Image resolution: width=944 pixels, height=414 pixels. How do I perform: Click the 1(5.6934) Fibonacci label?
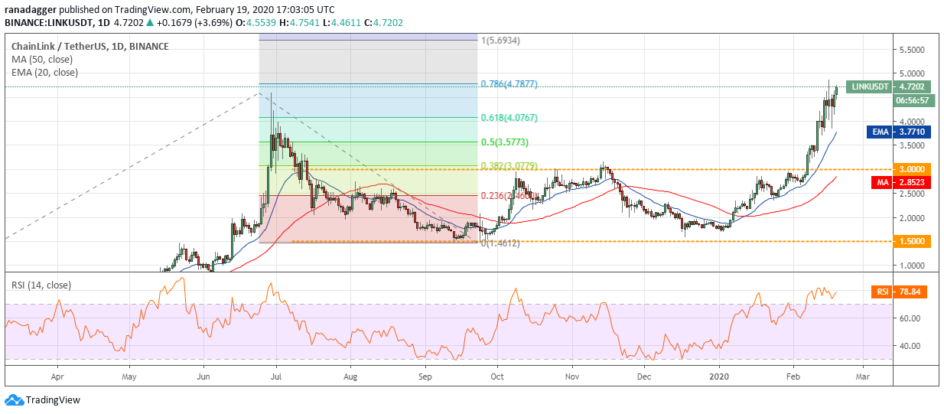tap(500, 40)
